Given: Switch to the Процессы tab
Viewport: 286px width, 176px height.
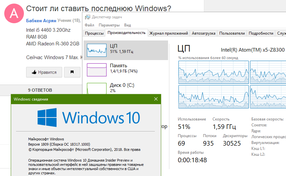Looking at the screenshot, I should pyautogui.click(x=94, y=34).
